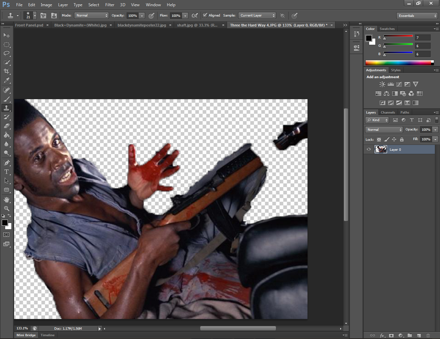Open the Flow dropdown arrow
This screenshot has width=440, height=339.
185,15
